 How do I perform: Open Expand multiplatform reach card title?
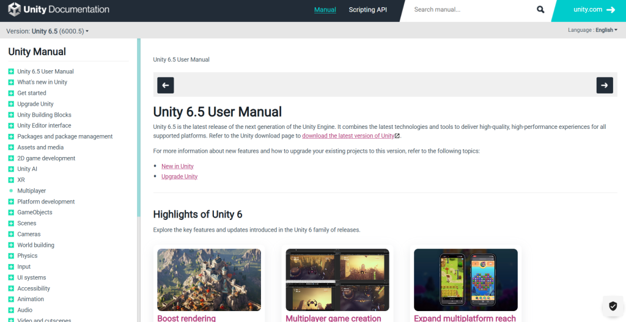(x=465, y=318)
